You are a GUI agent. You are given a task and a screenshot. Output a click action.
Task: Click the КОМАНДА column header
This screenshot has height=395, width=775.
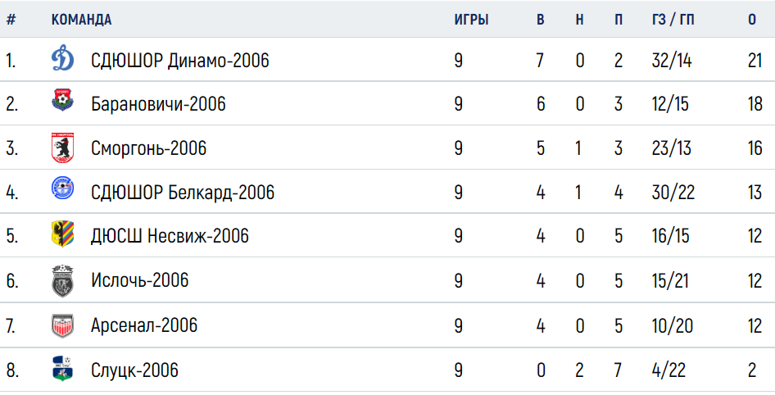pyautogui.click(x=82, y=20)
